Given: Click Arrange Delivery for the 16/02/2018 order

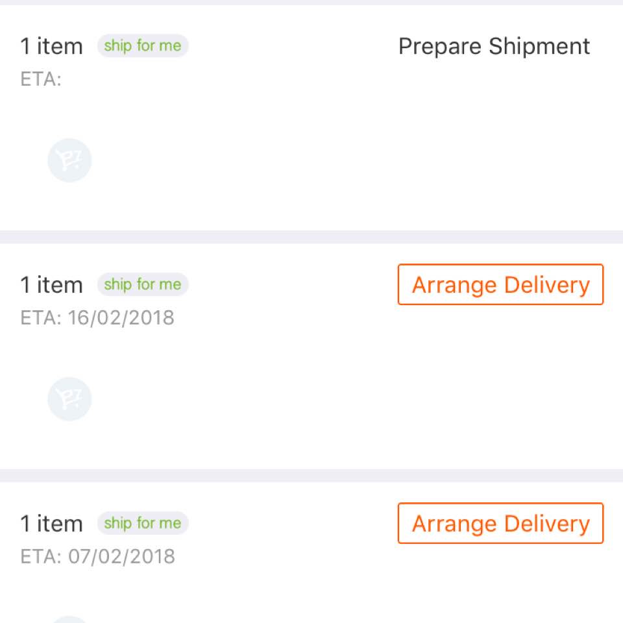Looking at the screenshot, I should 500,284.
